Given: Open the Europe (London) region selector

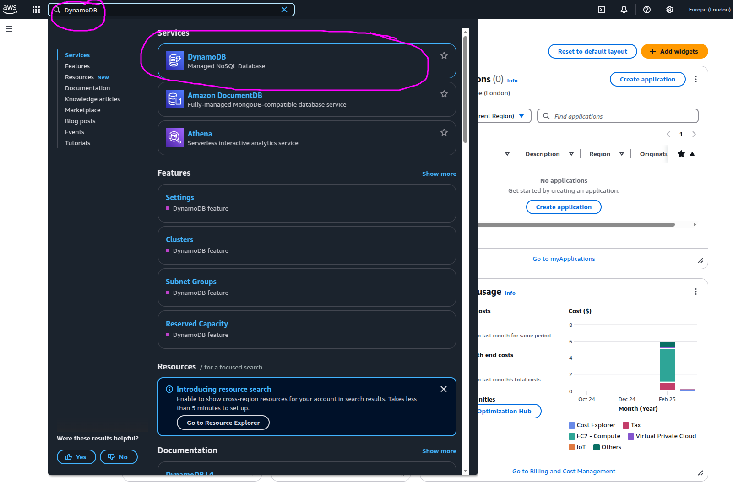Looking at the screenshot, I should point(709,10).
